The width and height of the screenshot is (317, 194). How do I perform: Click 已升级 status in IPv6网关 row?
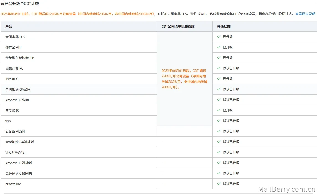(228, 79)
